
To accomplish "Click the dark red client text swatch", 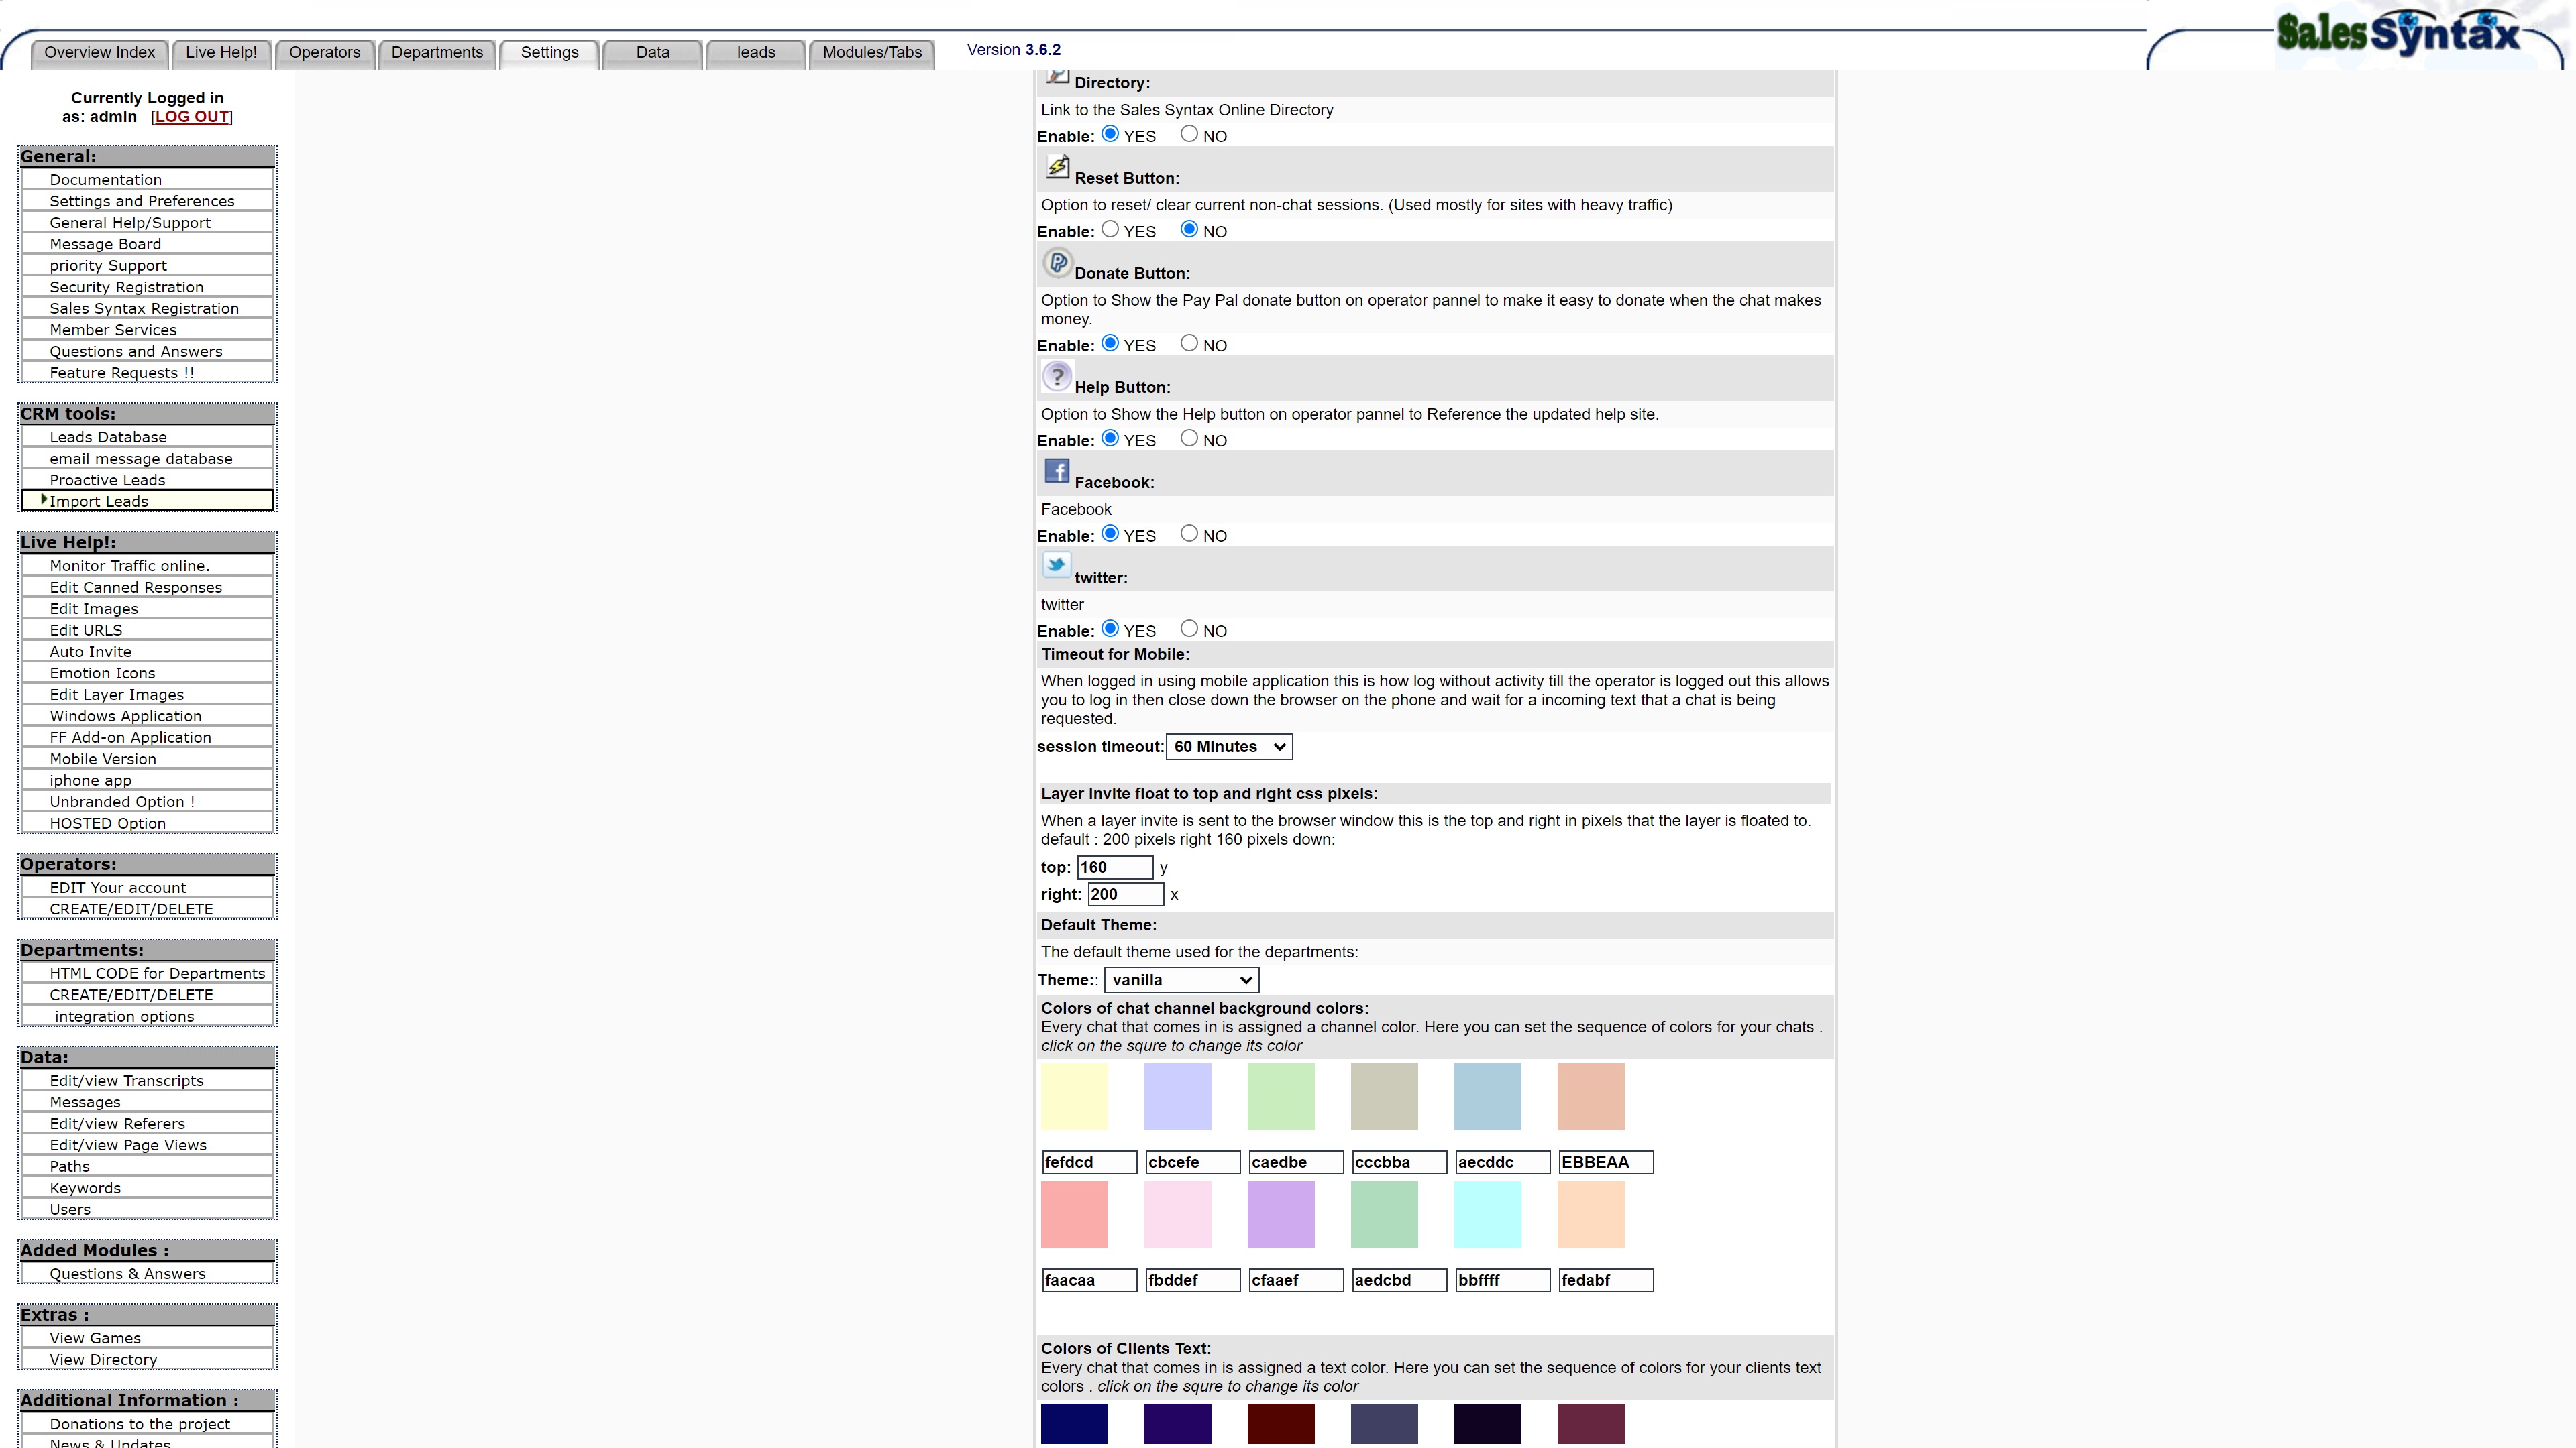I will click(1280, 1423).
